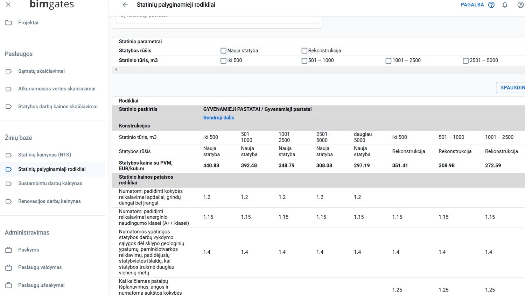This screenshot has width=525, height=295.
Task: Click the Statinių palyginamieji rodikliai tag icon
Action: pos(9,169)
